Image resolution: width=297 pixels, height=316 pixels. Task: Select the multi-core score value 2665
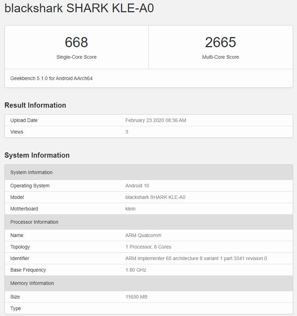(x=220, y=42)
